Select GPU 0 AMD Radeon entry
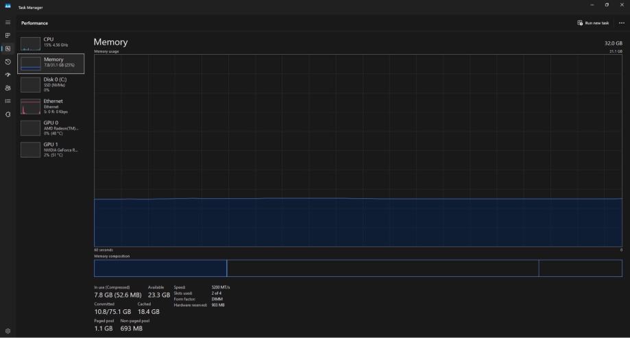Viewport: 630px width, 338px height. click(x=51, y=128)
